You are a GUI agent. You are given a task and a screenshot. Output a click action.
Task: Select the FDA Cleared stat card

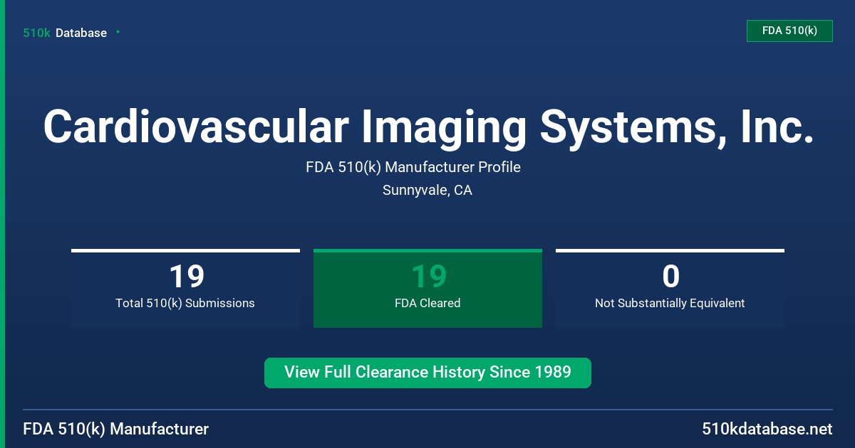[427, 289]
